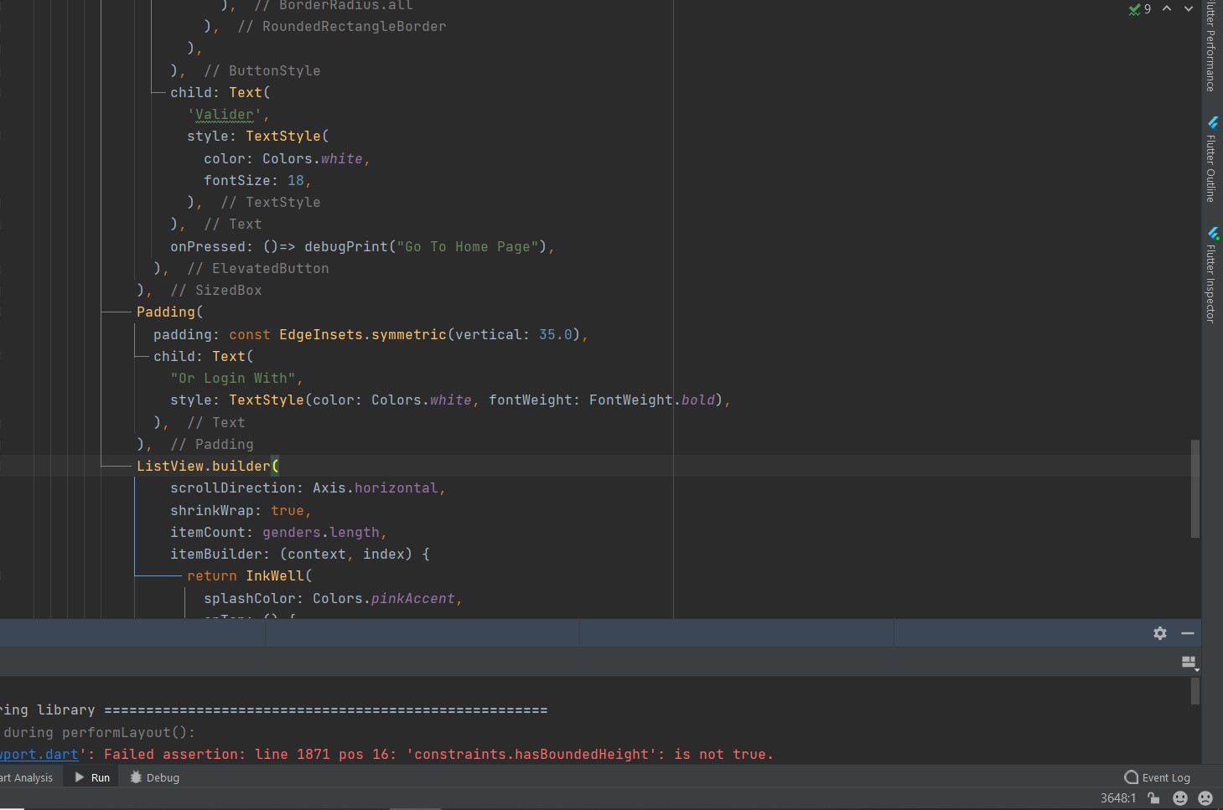
Task: Open the Debug tool window via bug icon
Action: pos(153,777)
